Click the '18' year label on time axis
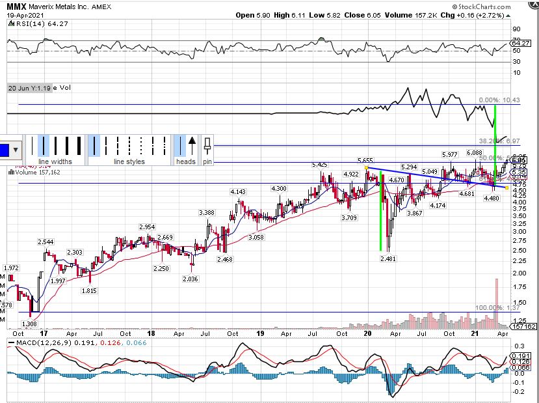The width and height of the screenshot is (539, 403). [151, 333]
